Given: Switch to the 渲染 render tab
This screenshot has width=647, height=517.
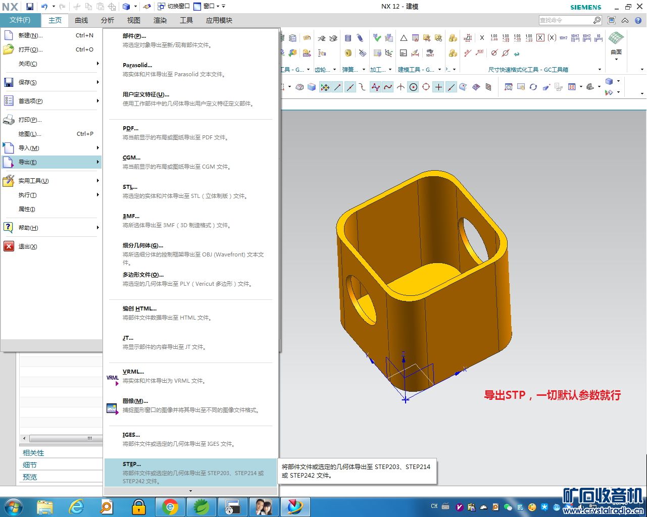Looking at the screenshot, I should (160, 20).
